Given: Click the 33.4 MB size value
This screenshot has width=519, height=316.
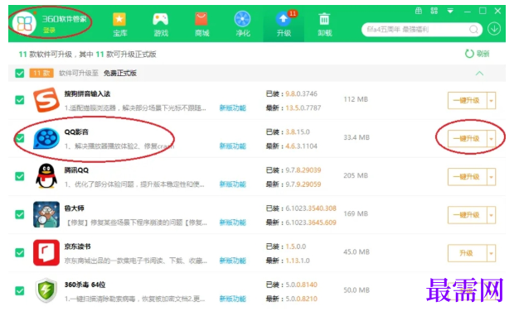Looking at the screenshot, I should tap(357, 137).
